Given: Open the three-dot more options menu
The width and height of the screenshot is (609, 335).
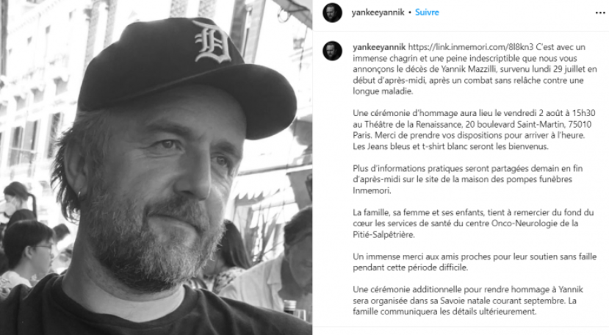Looking at the screenshot, I should click(x=600, y=12).
